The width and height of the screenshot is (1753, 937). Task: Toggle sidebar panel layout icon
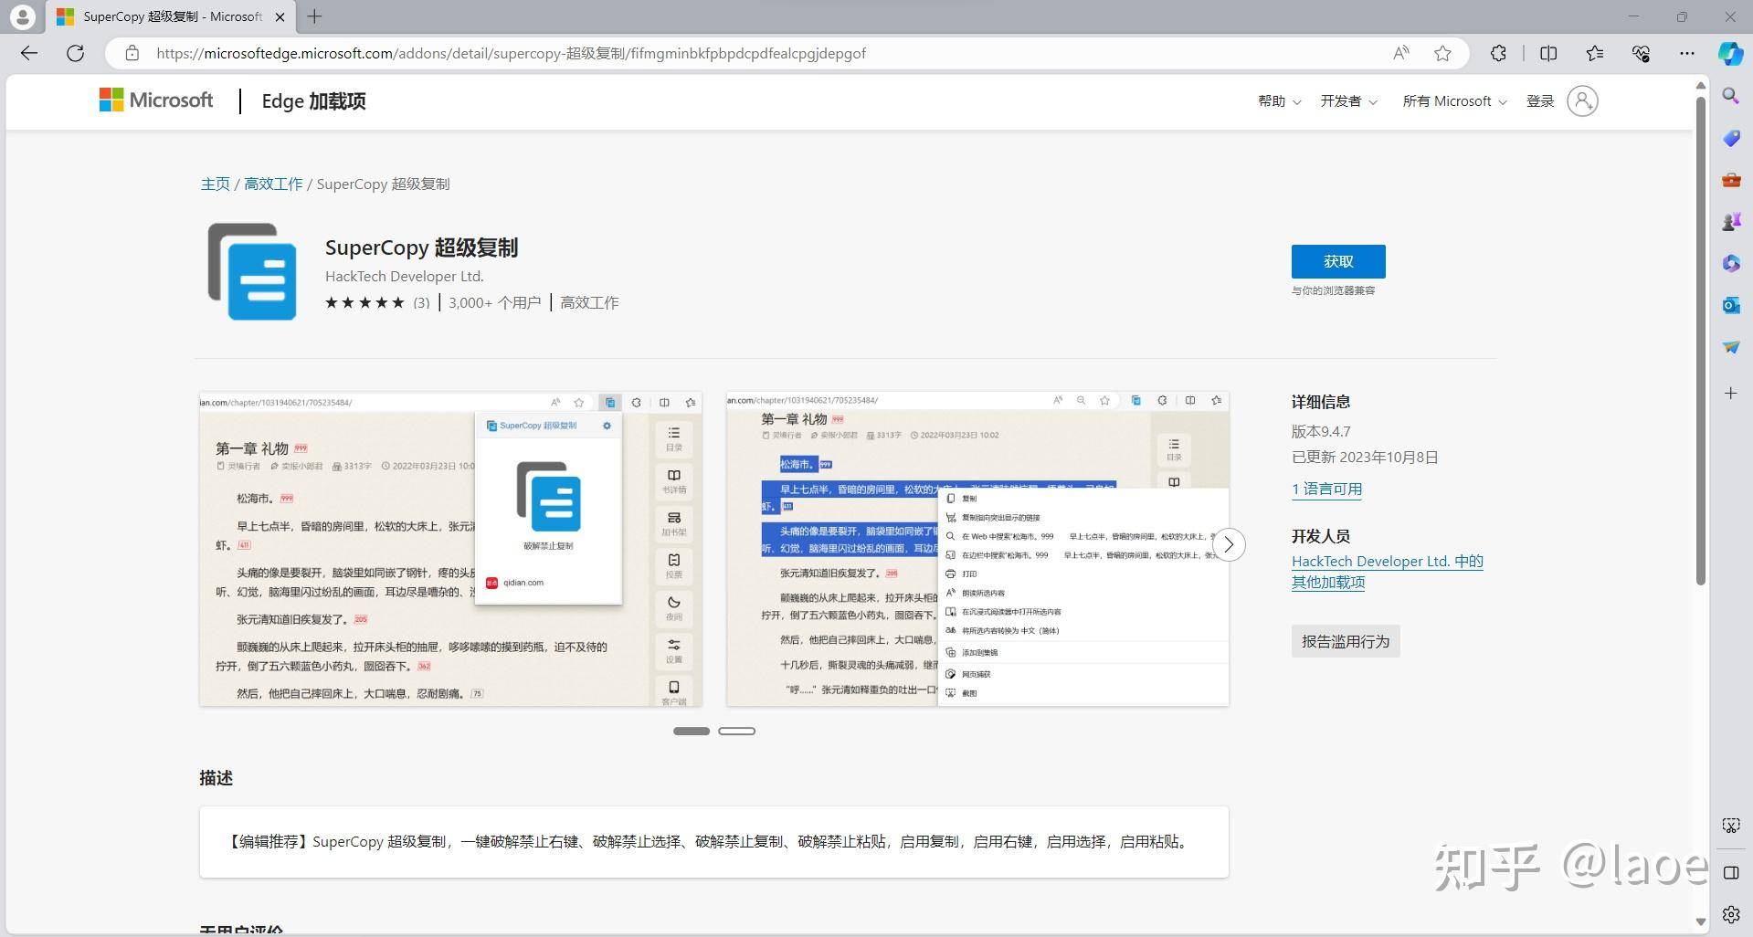point(1731,872)
